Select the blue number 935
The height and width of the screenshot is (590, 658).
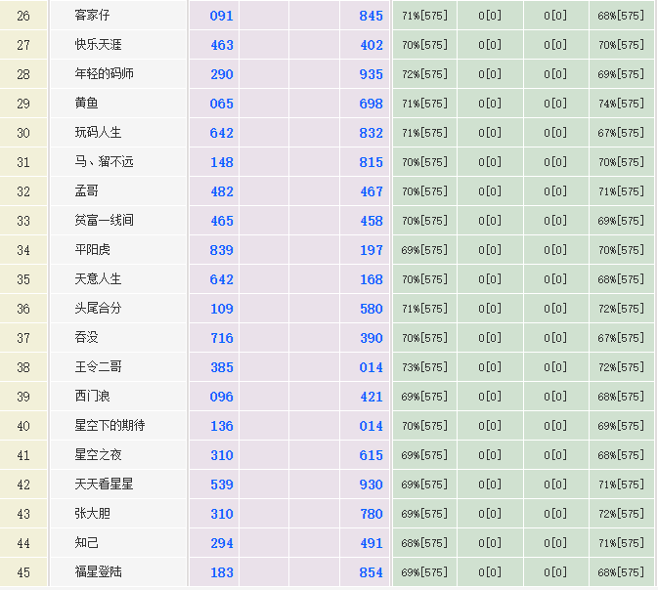(x=372, y=74)
